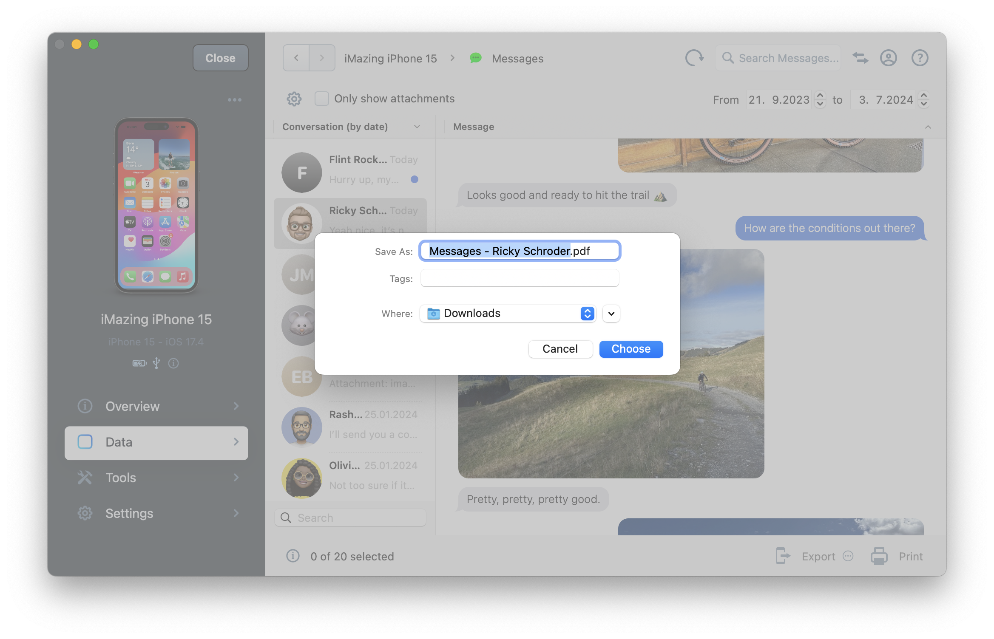Open the transfers activity icon
This screenshot has height=639, width=994.
(x=861, y=58)
